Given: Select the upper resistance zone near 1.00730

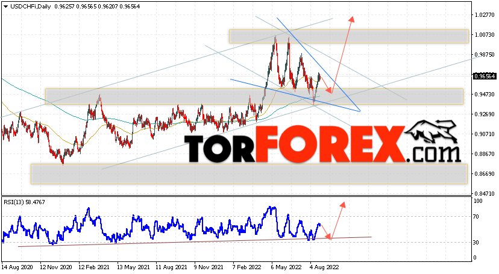Looking at the screenshot, I should (349, 37).
